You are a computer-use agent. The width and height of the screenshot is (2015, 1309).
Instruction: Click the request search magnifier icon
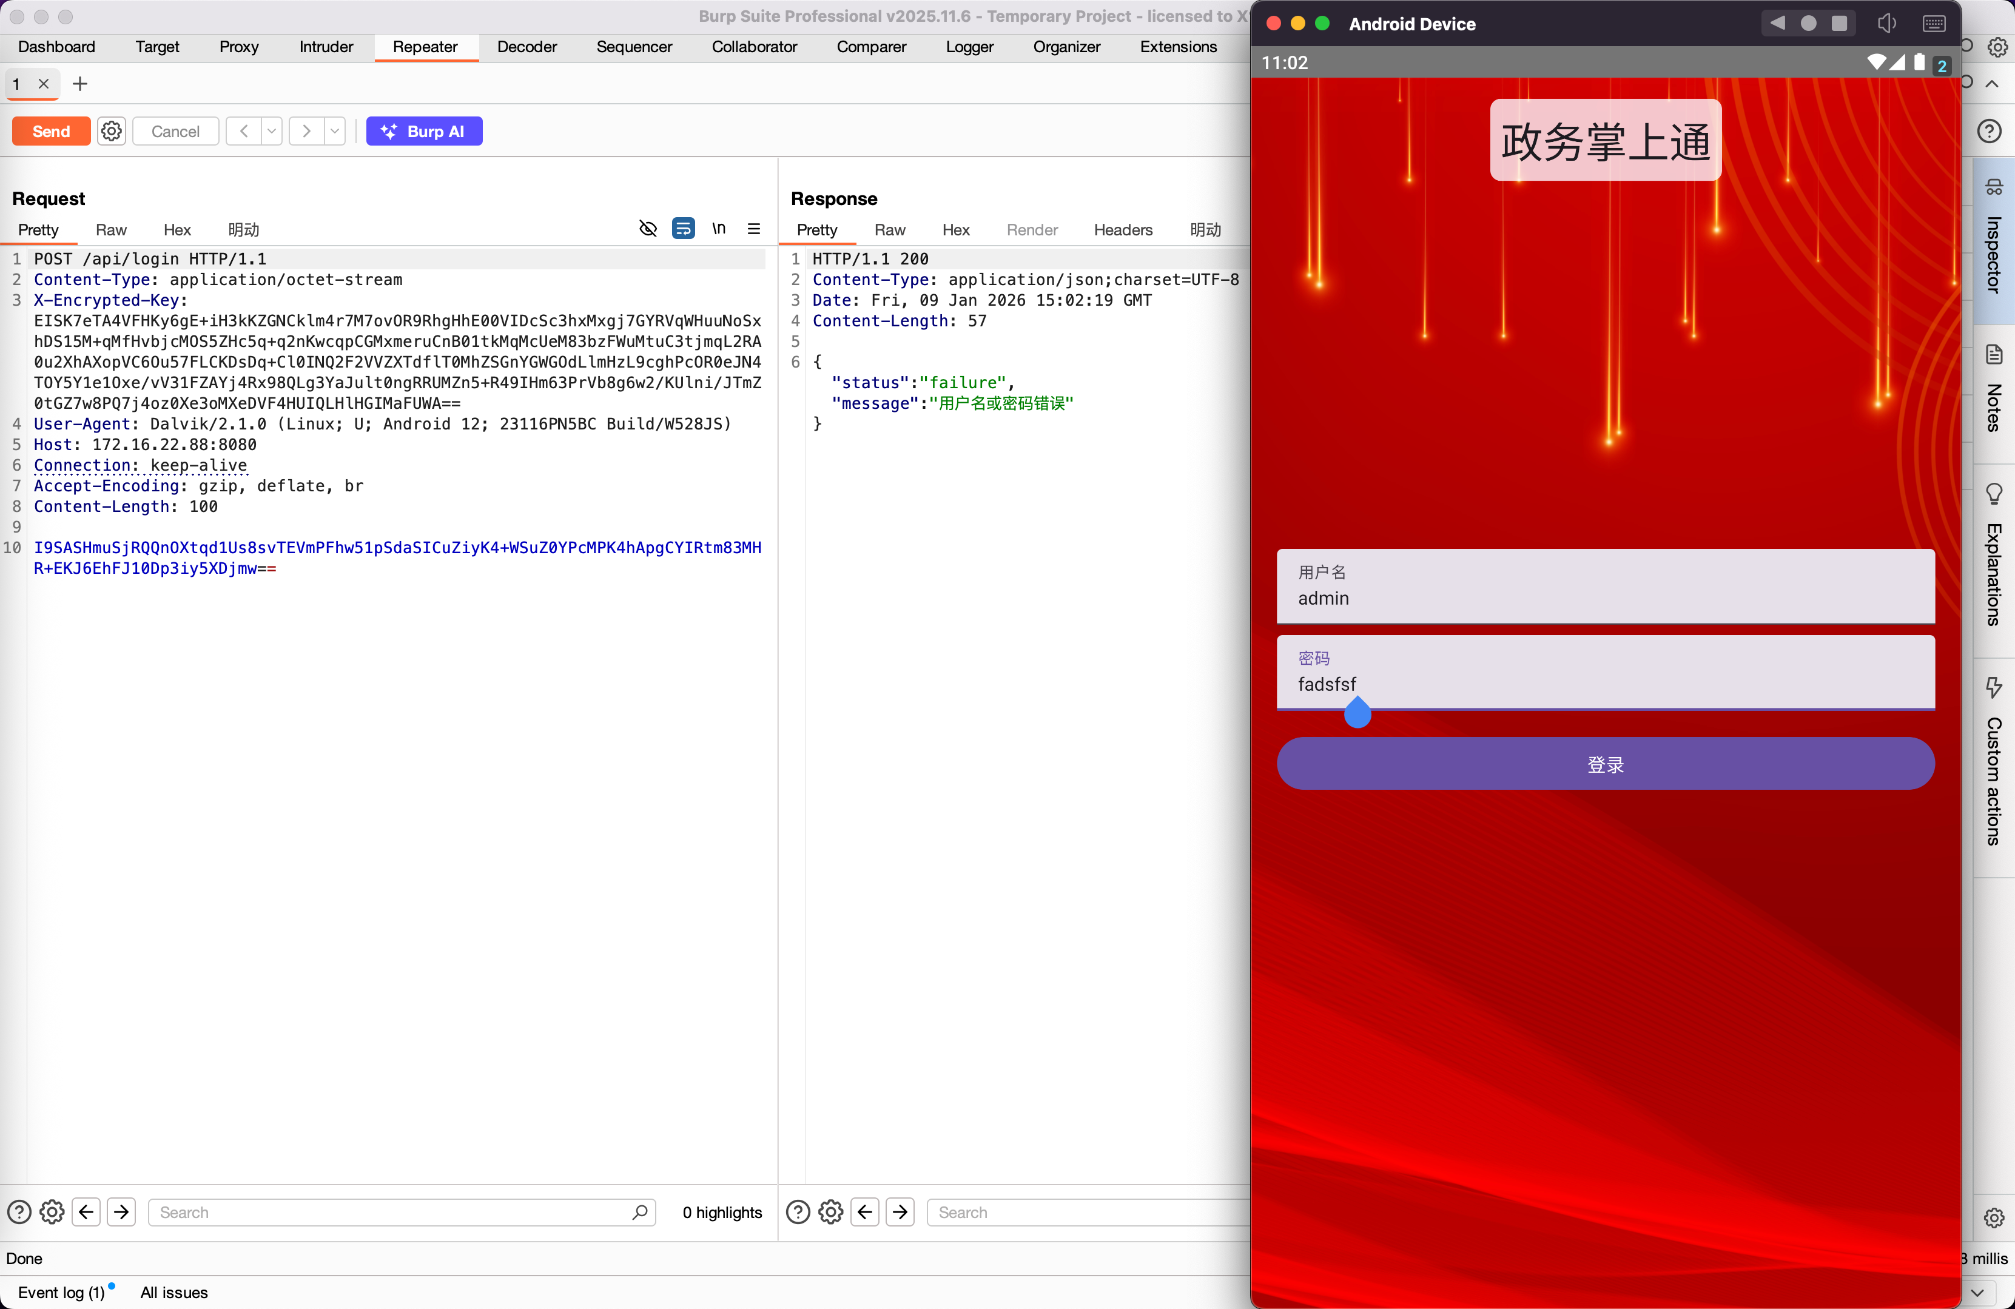click(640, 1213)
